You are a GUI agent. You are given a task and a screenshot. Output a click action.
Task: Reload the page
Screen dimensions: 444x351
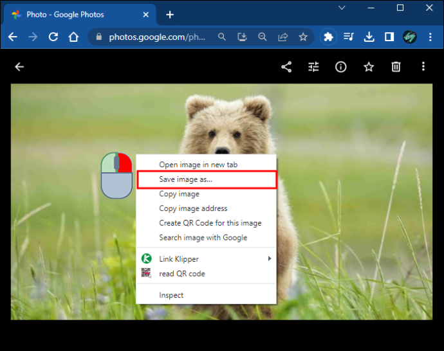tap(53, 37)
